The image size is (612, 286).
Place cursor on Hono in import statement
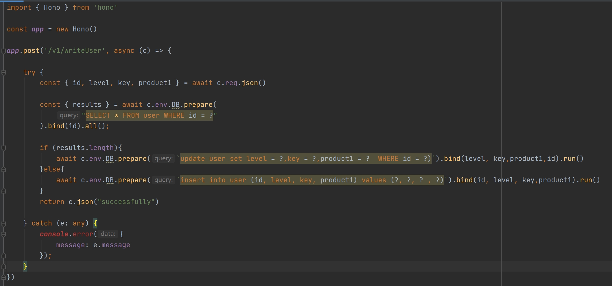52,7
